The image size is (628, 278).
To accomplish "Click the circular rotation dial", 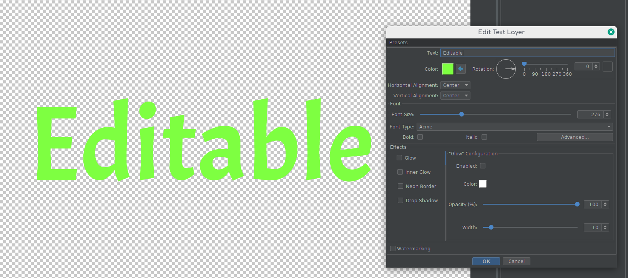I will click(506, 69).
